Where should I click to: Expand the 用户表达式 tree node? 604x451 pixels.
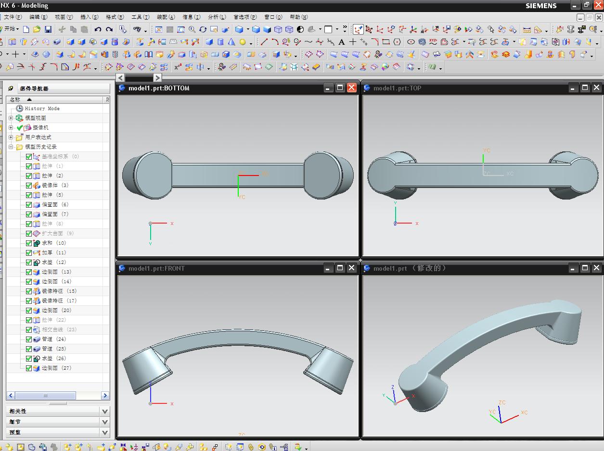tap(11, 137)
